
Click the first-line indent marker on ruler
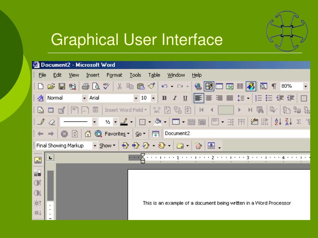pyautogui.click(x=143, y=156)
